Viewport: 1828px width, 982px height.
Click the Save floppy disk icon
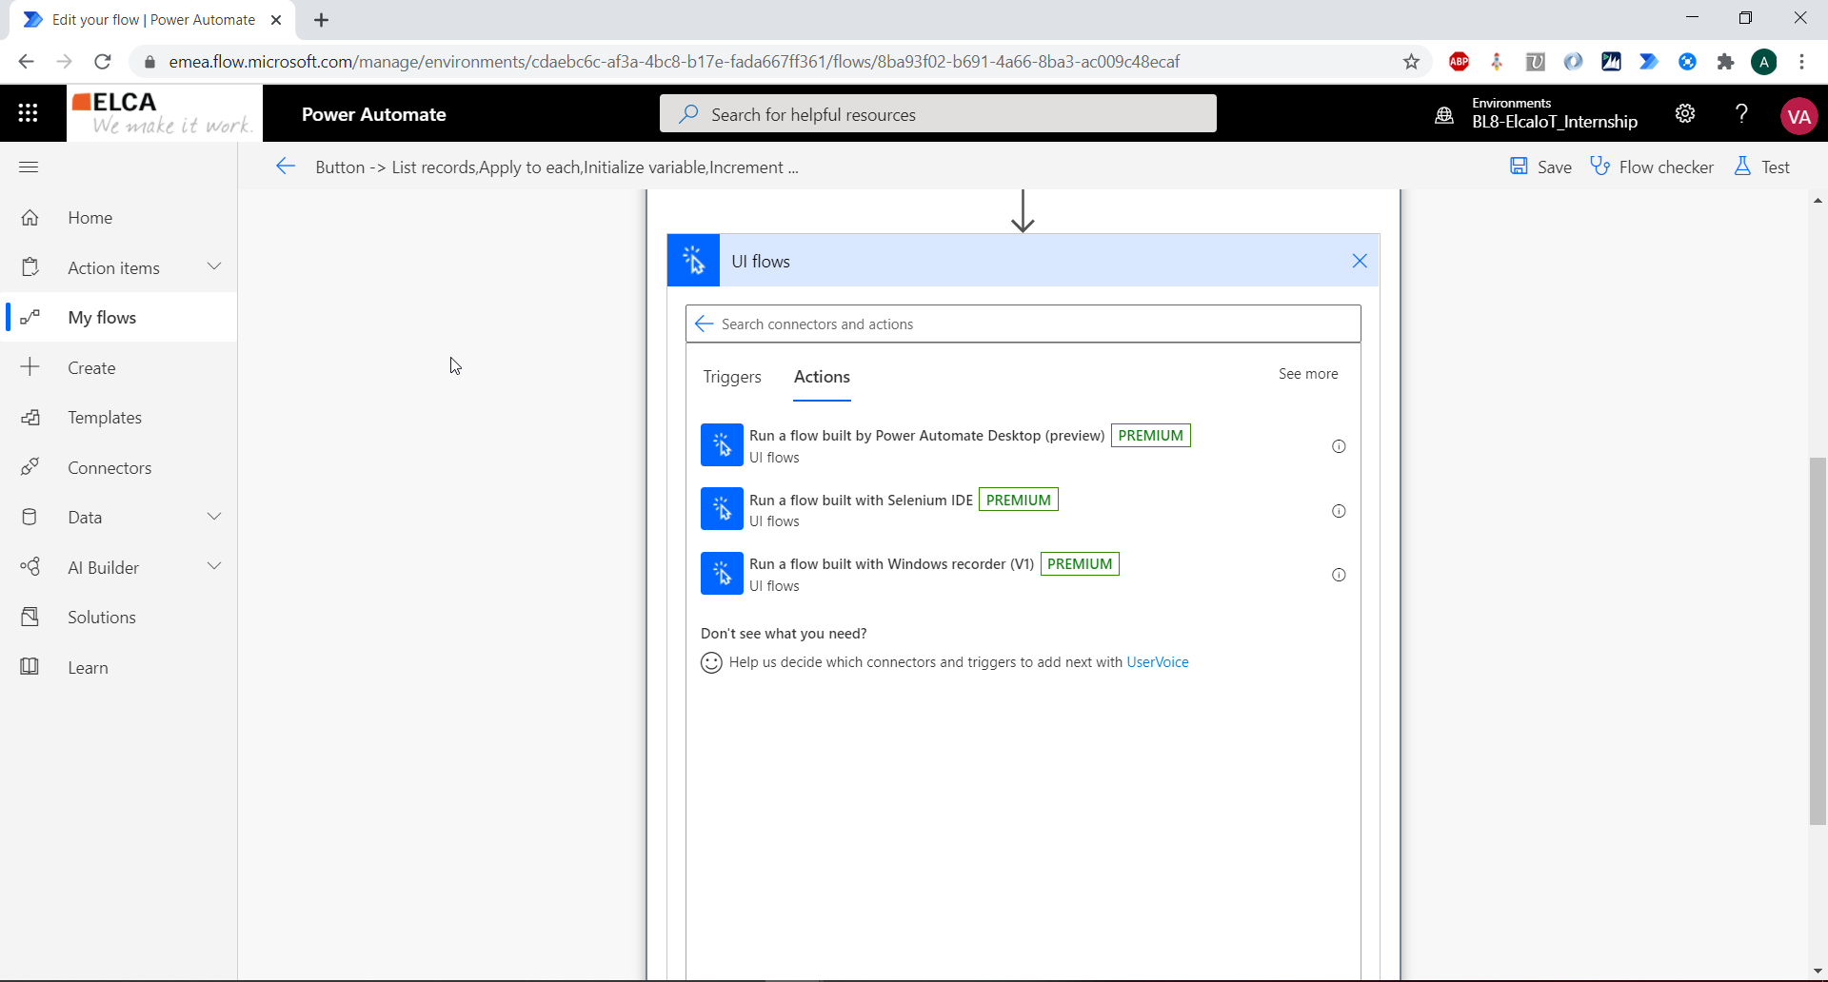[x=1519, y=167]
